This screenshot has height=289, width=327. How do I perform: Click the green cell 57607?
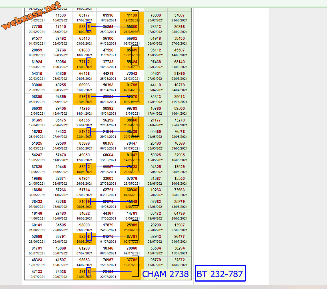click(x=179, y=17)
